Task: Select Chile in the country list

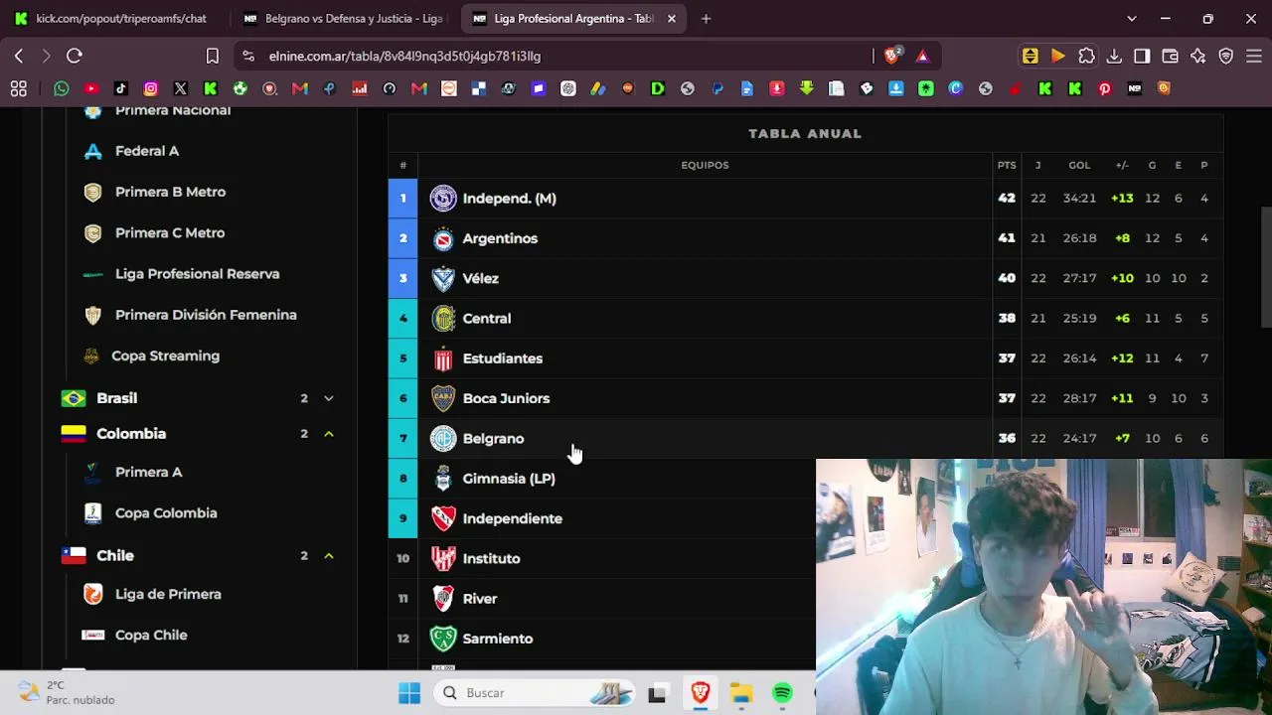Action: pos(115,556)
